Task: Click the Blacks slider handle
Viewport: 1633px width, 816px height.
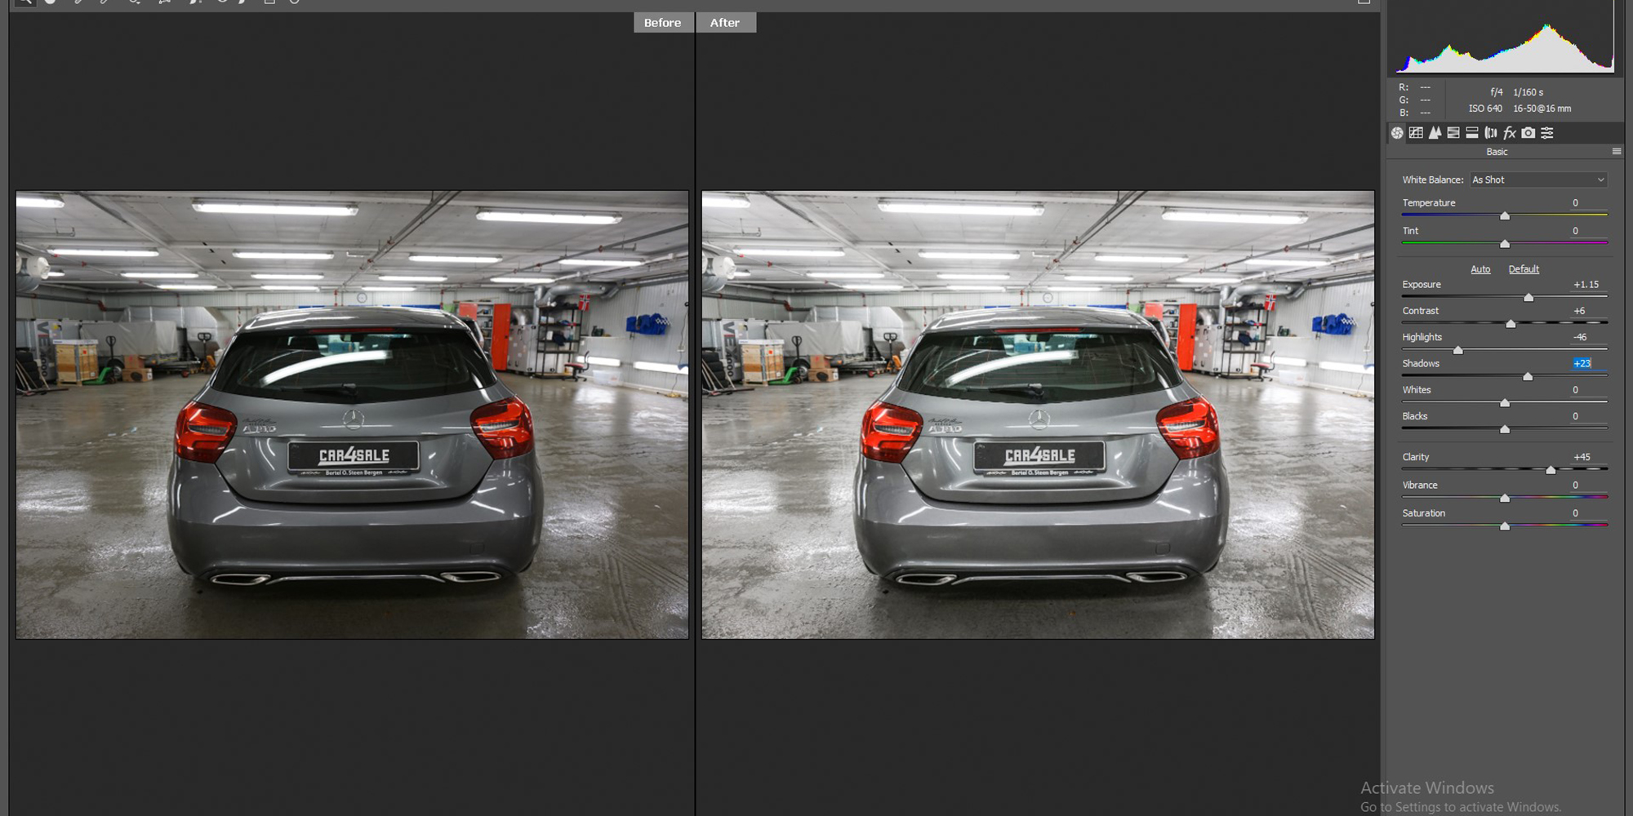Action: [1505, 429]
